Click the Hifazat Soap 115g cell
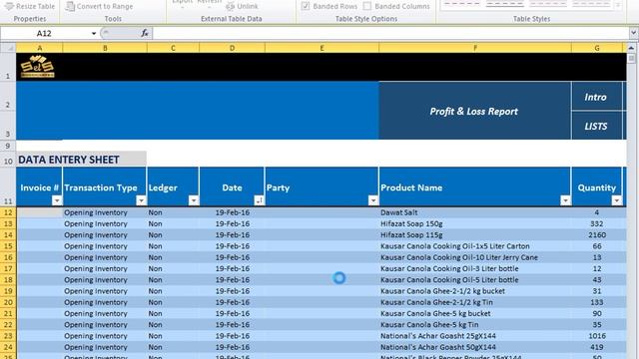The height and width of the screenshot is (359, 639). [x=475, y=235]
